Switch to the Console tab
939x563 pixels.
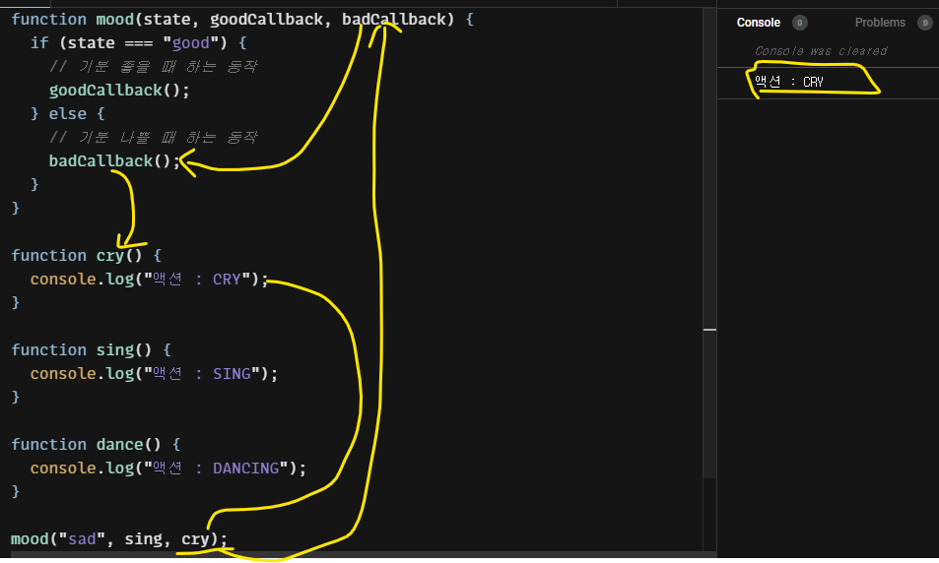[758, 23]
